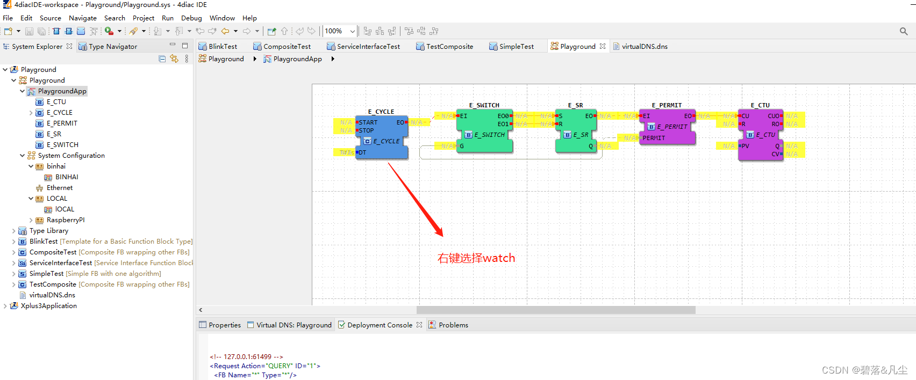Click the up arrow toolbar icon
916x380 pixels.
pyautogui.click(x=284, y=31)
